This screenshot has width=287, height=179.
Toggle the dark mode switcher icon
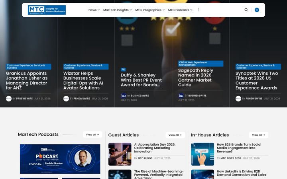tap(257, 10)
